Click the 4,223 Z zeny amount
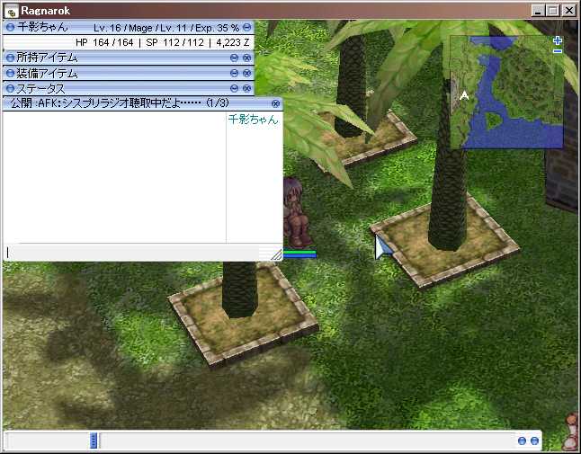581x454 pixels. [233, 42]
